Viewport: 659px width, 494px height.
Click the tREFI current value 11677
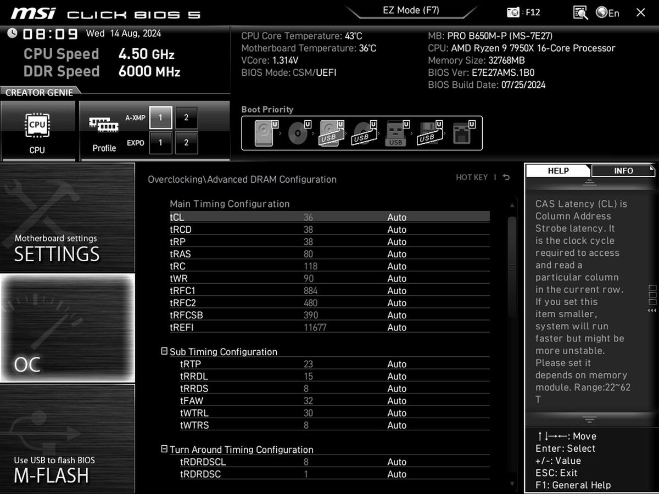click(315, 328)
